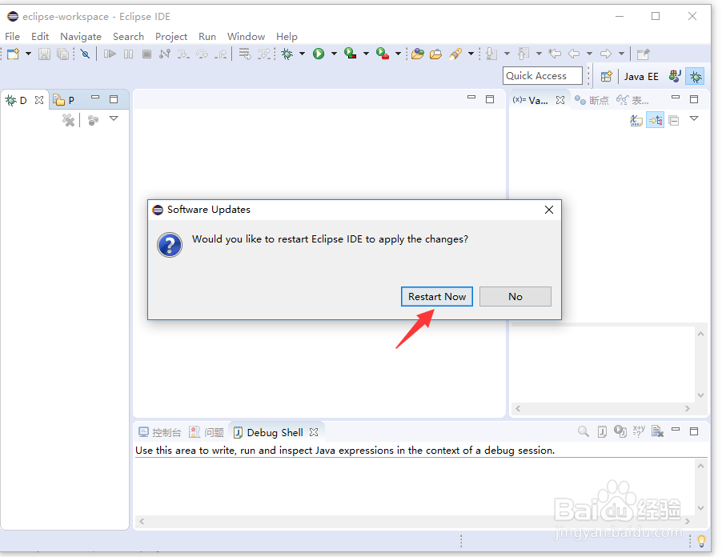Click the Run External Tools icon
This screenshot has width=722, height=557.
click(383, 54)
